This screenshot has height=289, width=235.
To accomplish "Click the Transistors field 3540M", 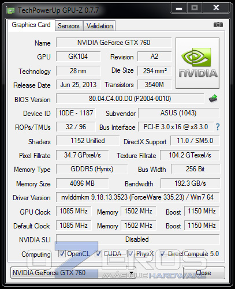I will [x=154, y=85].
